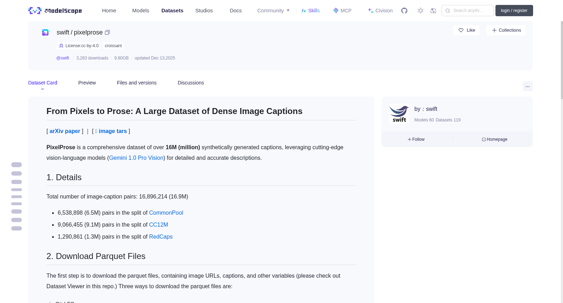Open the Models section

(x=141, y=11)
